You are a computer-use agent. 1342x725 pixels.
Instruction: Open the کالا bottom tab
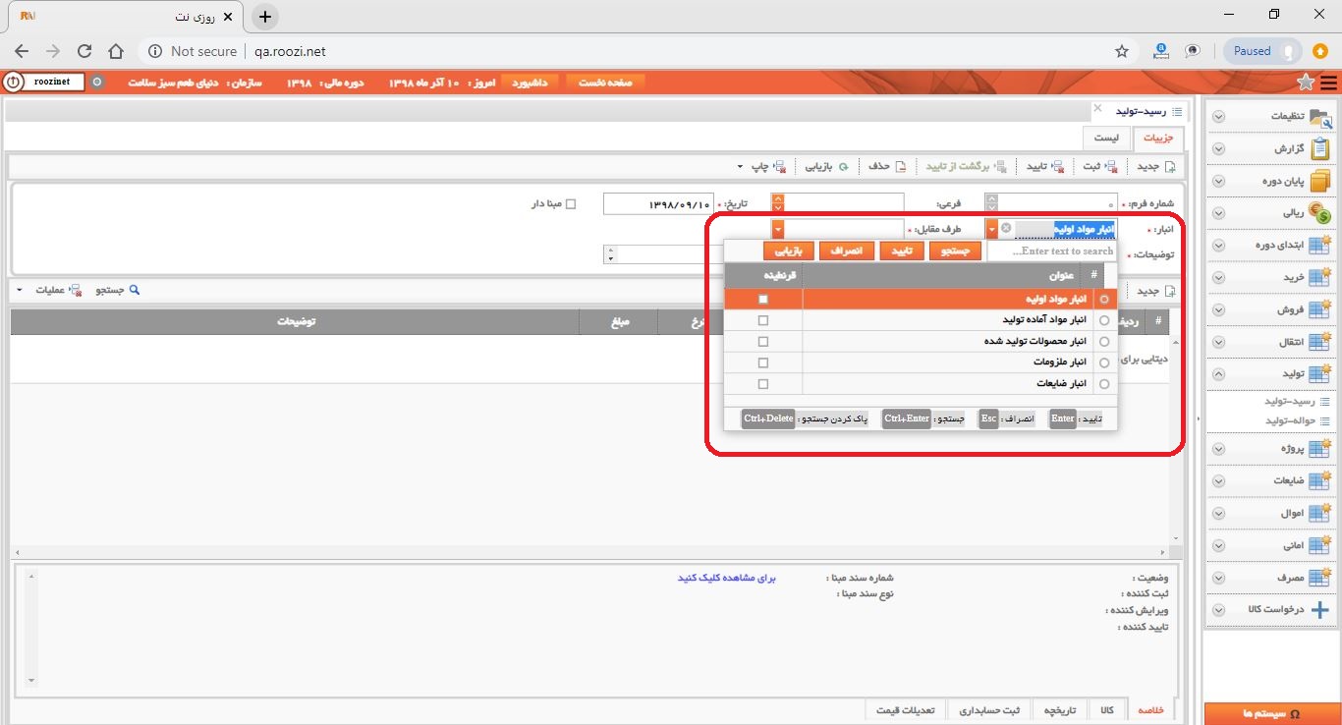[1107, 709]
